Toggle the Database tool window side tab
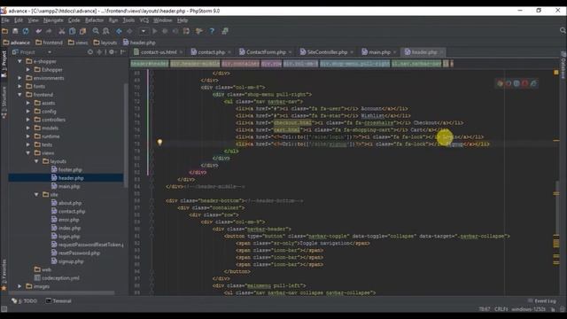The image size is (567, 319). tap(563, 65)
